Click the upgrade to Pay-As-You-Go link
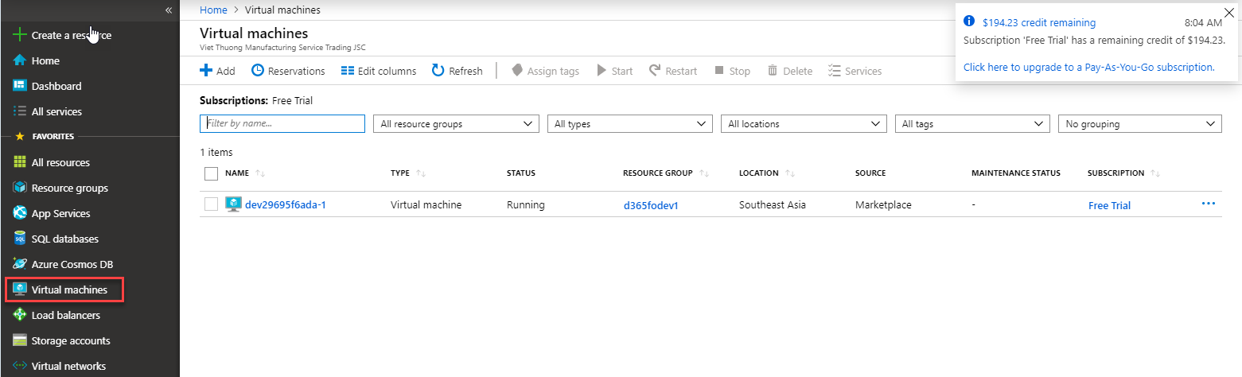 (1089, 67)
